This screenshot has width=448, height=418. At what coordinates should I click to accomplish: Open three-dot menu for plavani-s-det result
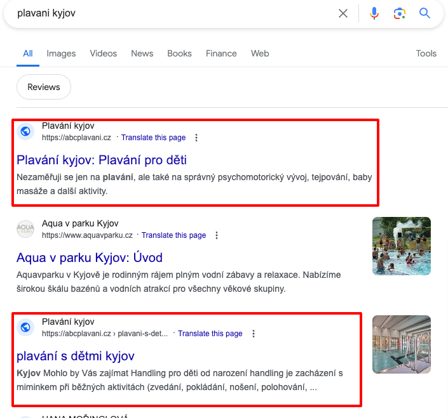[253, 334]
